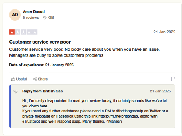Click the share network icon

click(35, 79)
